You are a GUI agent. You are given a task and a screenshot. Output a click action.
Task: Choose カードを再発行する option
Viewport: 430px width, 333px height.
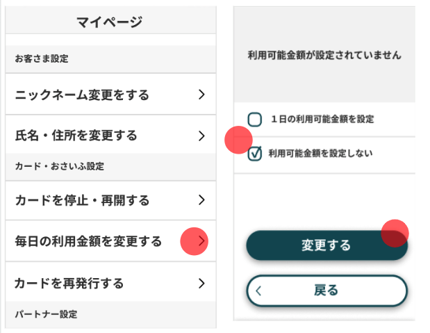click(x=69, y=283)
